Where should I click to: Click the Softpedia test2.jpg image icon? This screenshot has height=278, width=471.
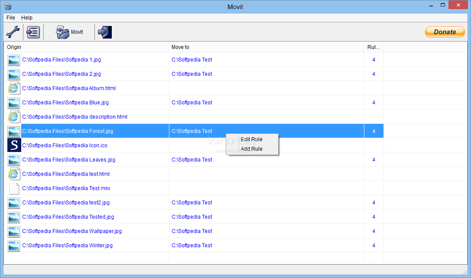tap(14, 203)
